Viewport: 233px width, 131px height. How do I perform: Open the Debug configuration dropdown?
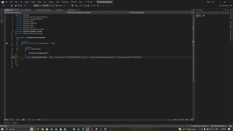(x=37, y=6)
